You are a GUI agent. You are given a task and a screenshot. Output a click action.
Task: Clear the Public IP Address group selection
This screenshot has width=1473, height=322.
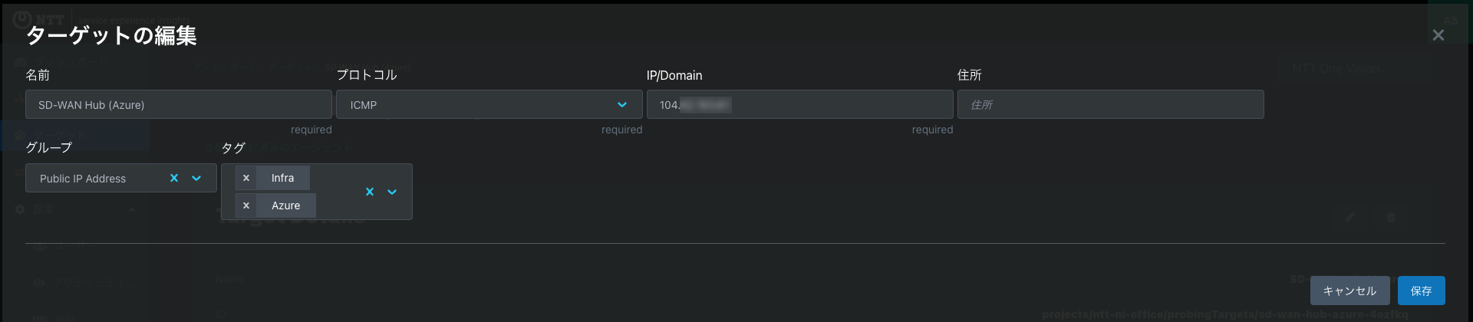pyautogui.click(x=174, y=178)
